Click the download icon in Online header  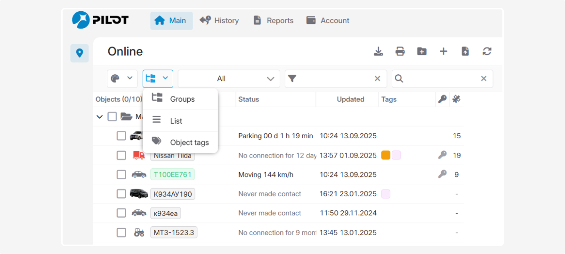click(x=378, y=52)
